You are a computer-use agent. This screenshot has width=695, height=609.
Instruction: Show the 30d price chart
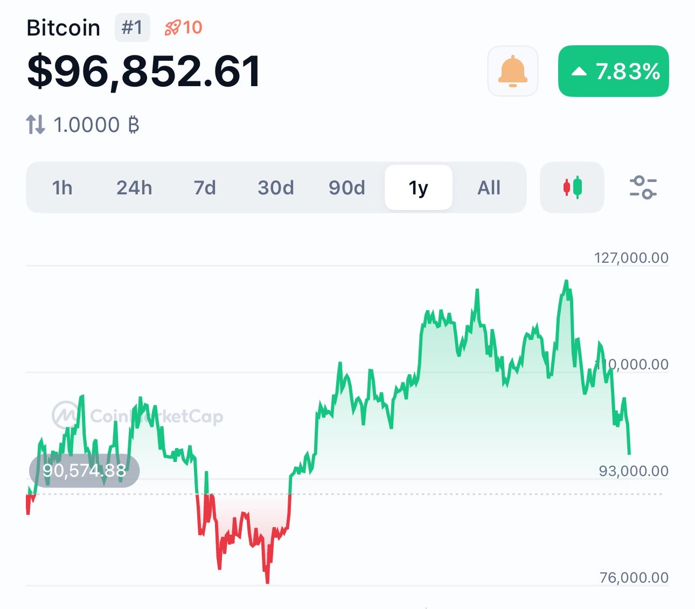[x=275, y=188]
